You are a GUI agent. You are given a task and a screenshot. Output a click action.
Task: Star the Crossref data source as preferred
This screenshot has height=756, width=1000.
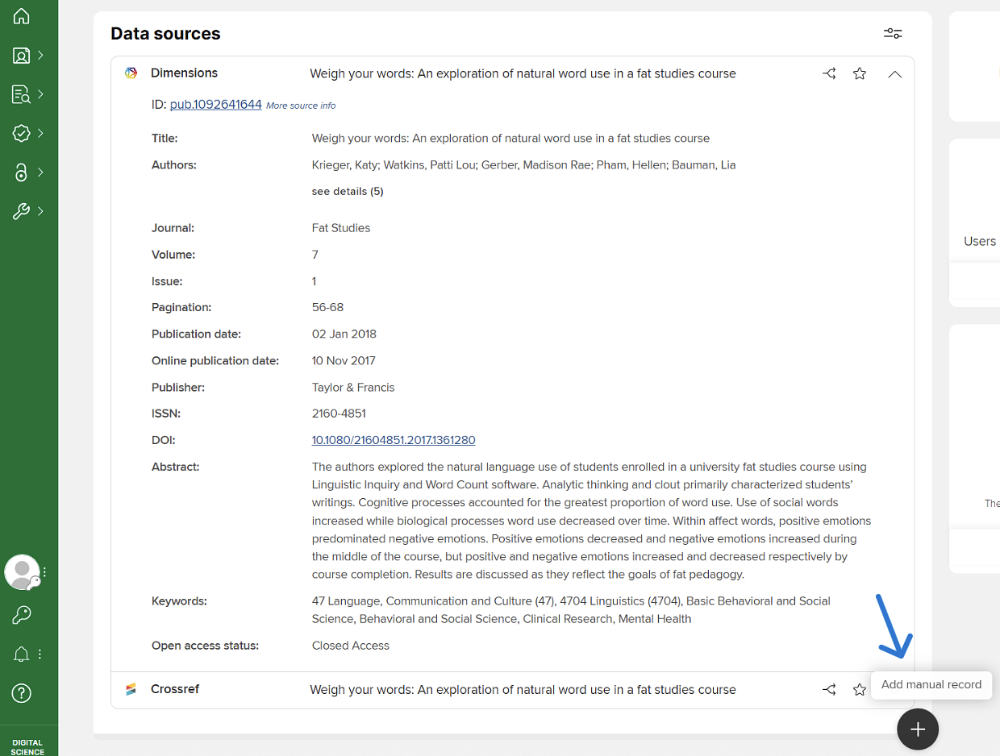pyautogui.click(x=860, y=690)
